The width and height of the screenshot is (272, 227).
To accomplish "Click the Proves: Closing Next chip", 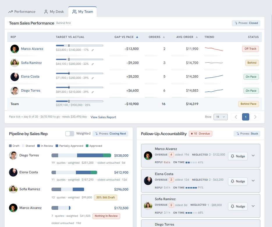I will [x=110, y=134].
